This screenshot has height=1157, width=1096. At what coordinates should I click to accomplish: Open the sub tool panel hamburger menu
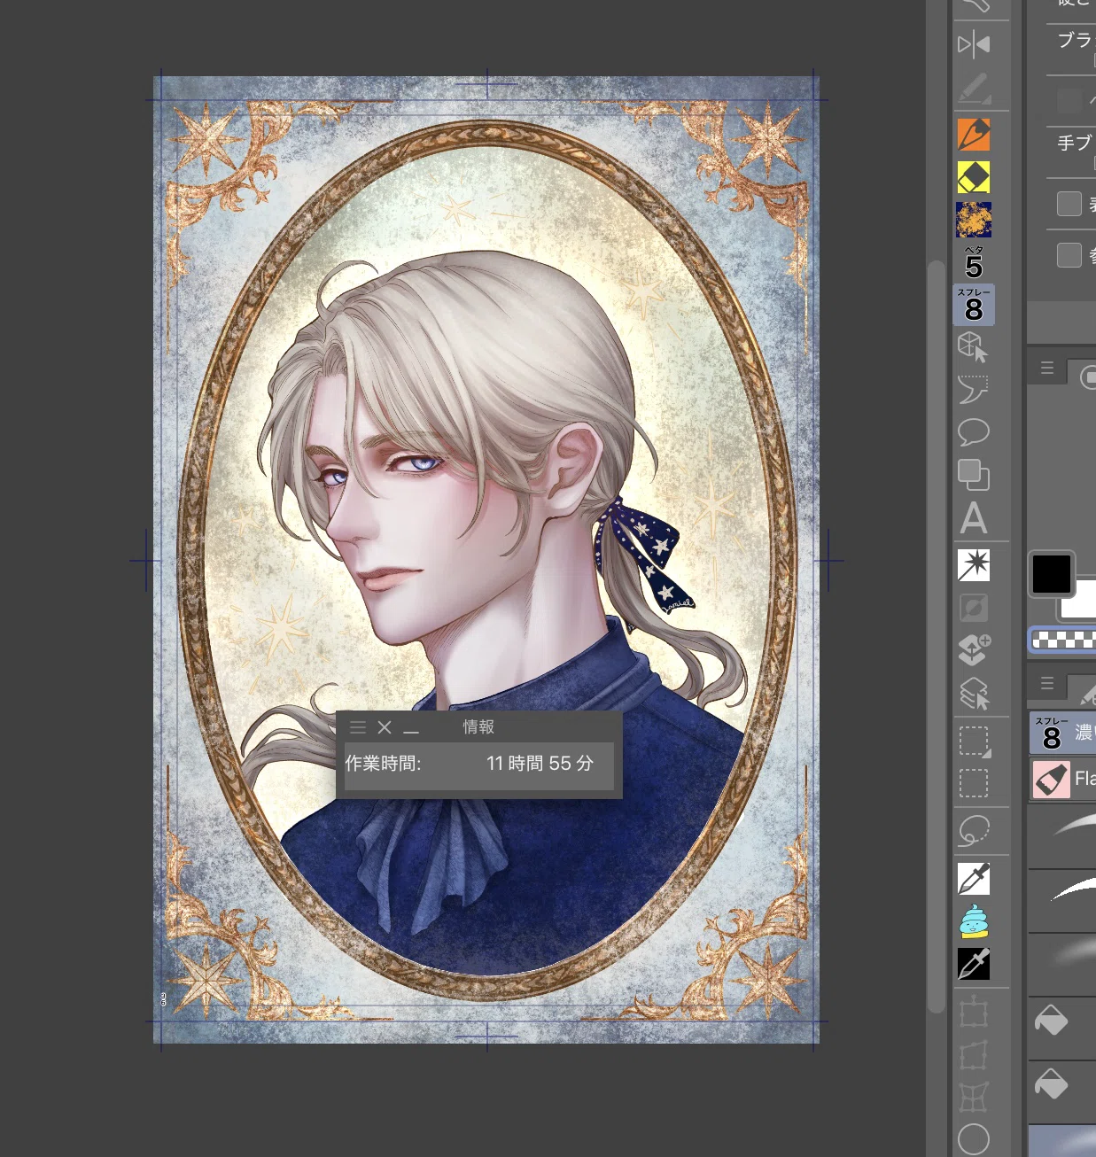(1047, 684)
